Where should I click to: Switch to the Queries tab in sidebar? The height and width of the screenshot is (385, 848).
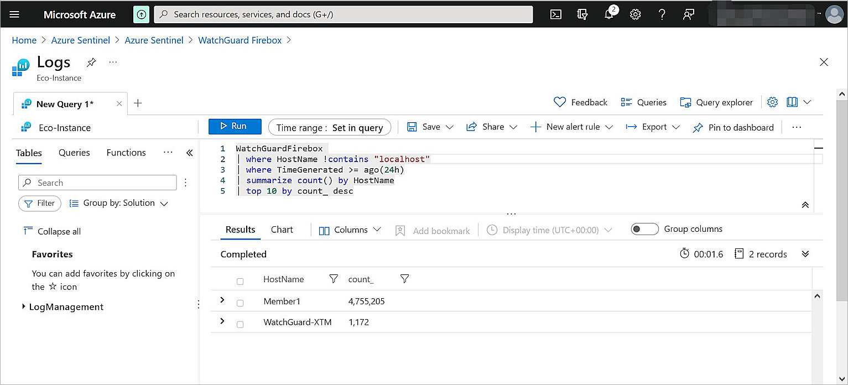pos(74,153)
